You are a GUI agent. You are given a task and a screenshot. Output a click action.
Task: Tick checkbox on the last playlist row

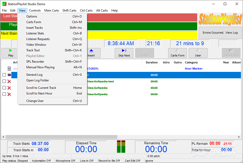4,94
